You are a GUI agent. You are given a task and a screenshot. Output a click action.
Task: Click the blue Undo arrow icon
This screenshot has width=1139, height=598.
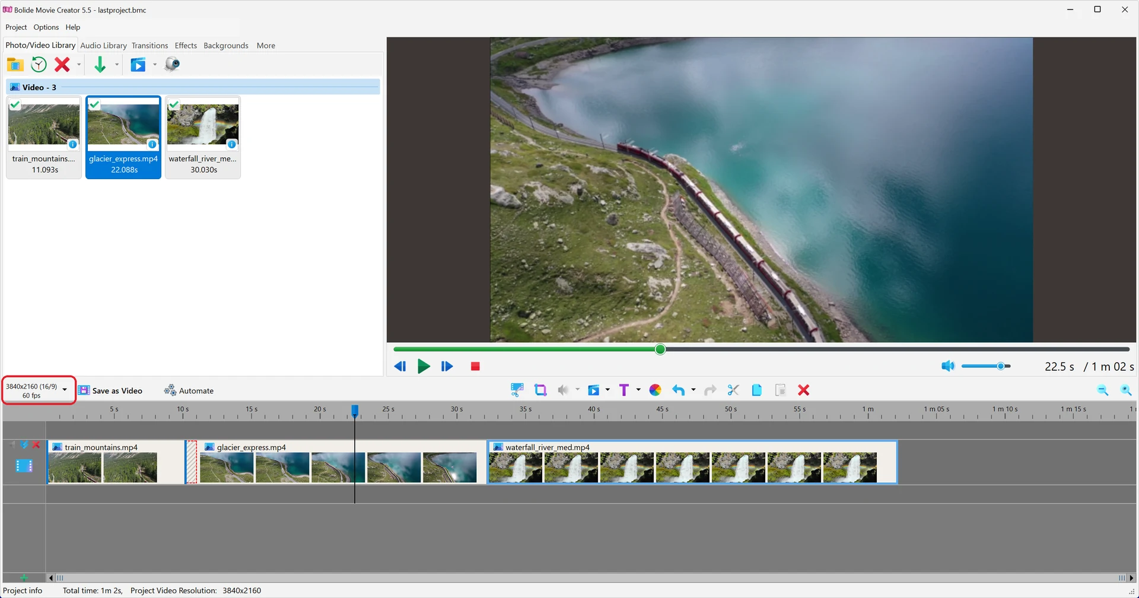tap(678, 390)
